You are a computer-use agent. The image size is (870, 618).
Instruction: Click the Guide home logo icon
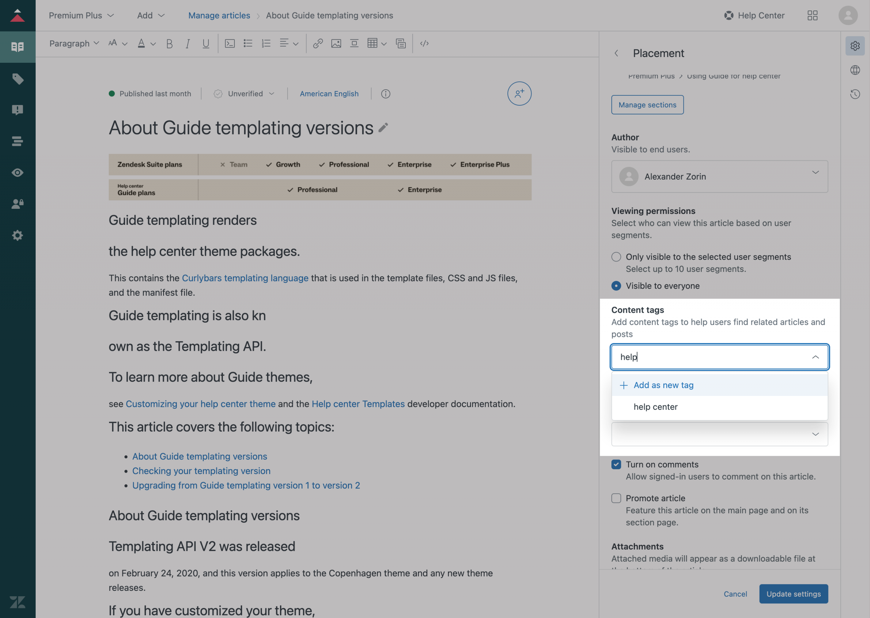pyautogui.click(x=18, y=15)
